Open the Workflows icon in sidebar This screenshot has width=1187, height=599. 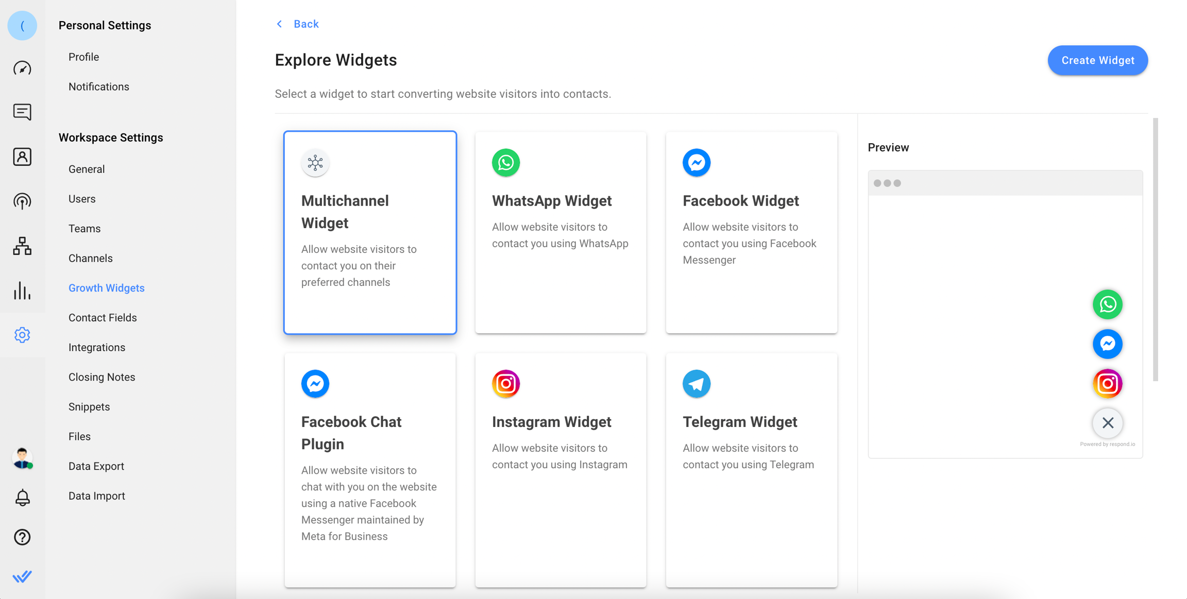(x=22, y=246)
